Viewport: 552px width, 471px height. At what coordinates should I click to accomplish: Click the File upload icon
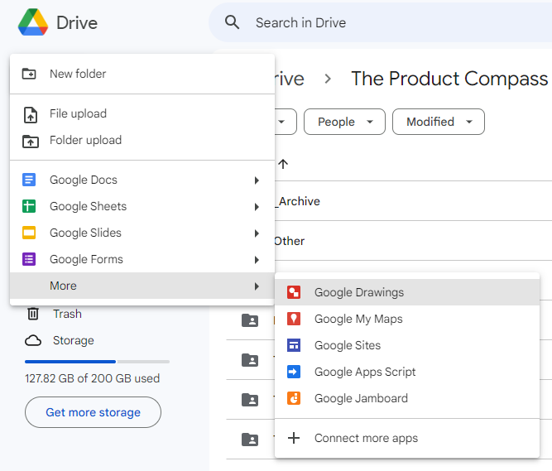click(x=31, y=115)
